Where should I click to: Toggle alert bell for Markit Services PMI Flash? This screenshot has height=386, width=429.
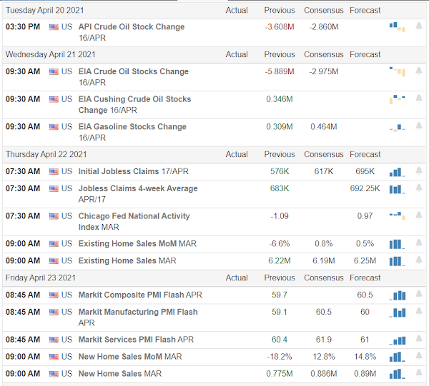(418, 339)
